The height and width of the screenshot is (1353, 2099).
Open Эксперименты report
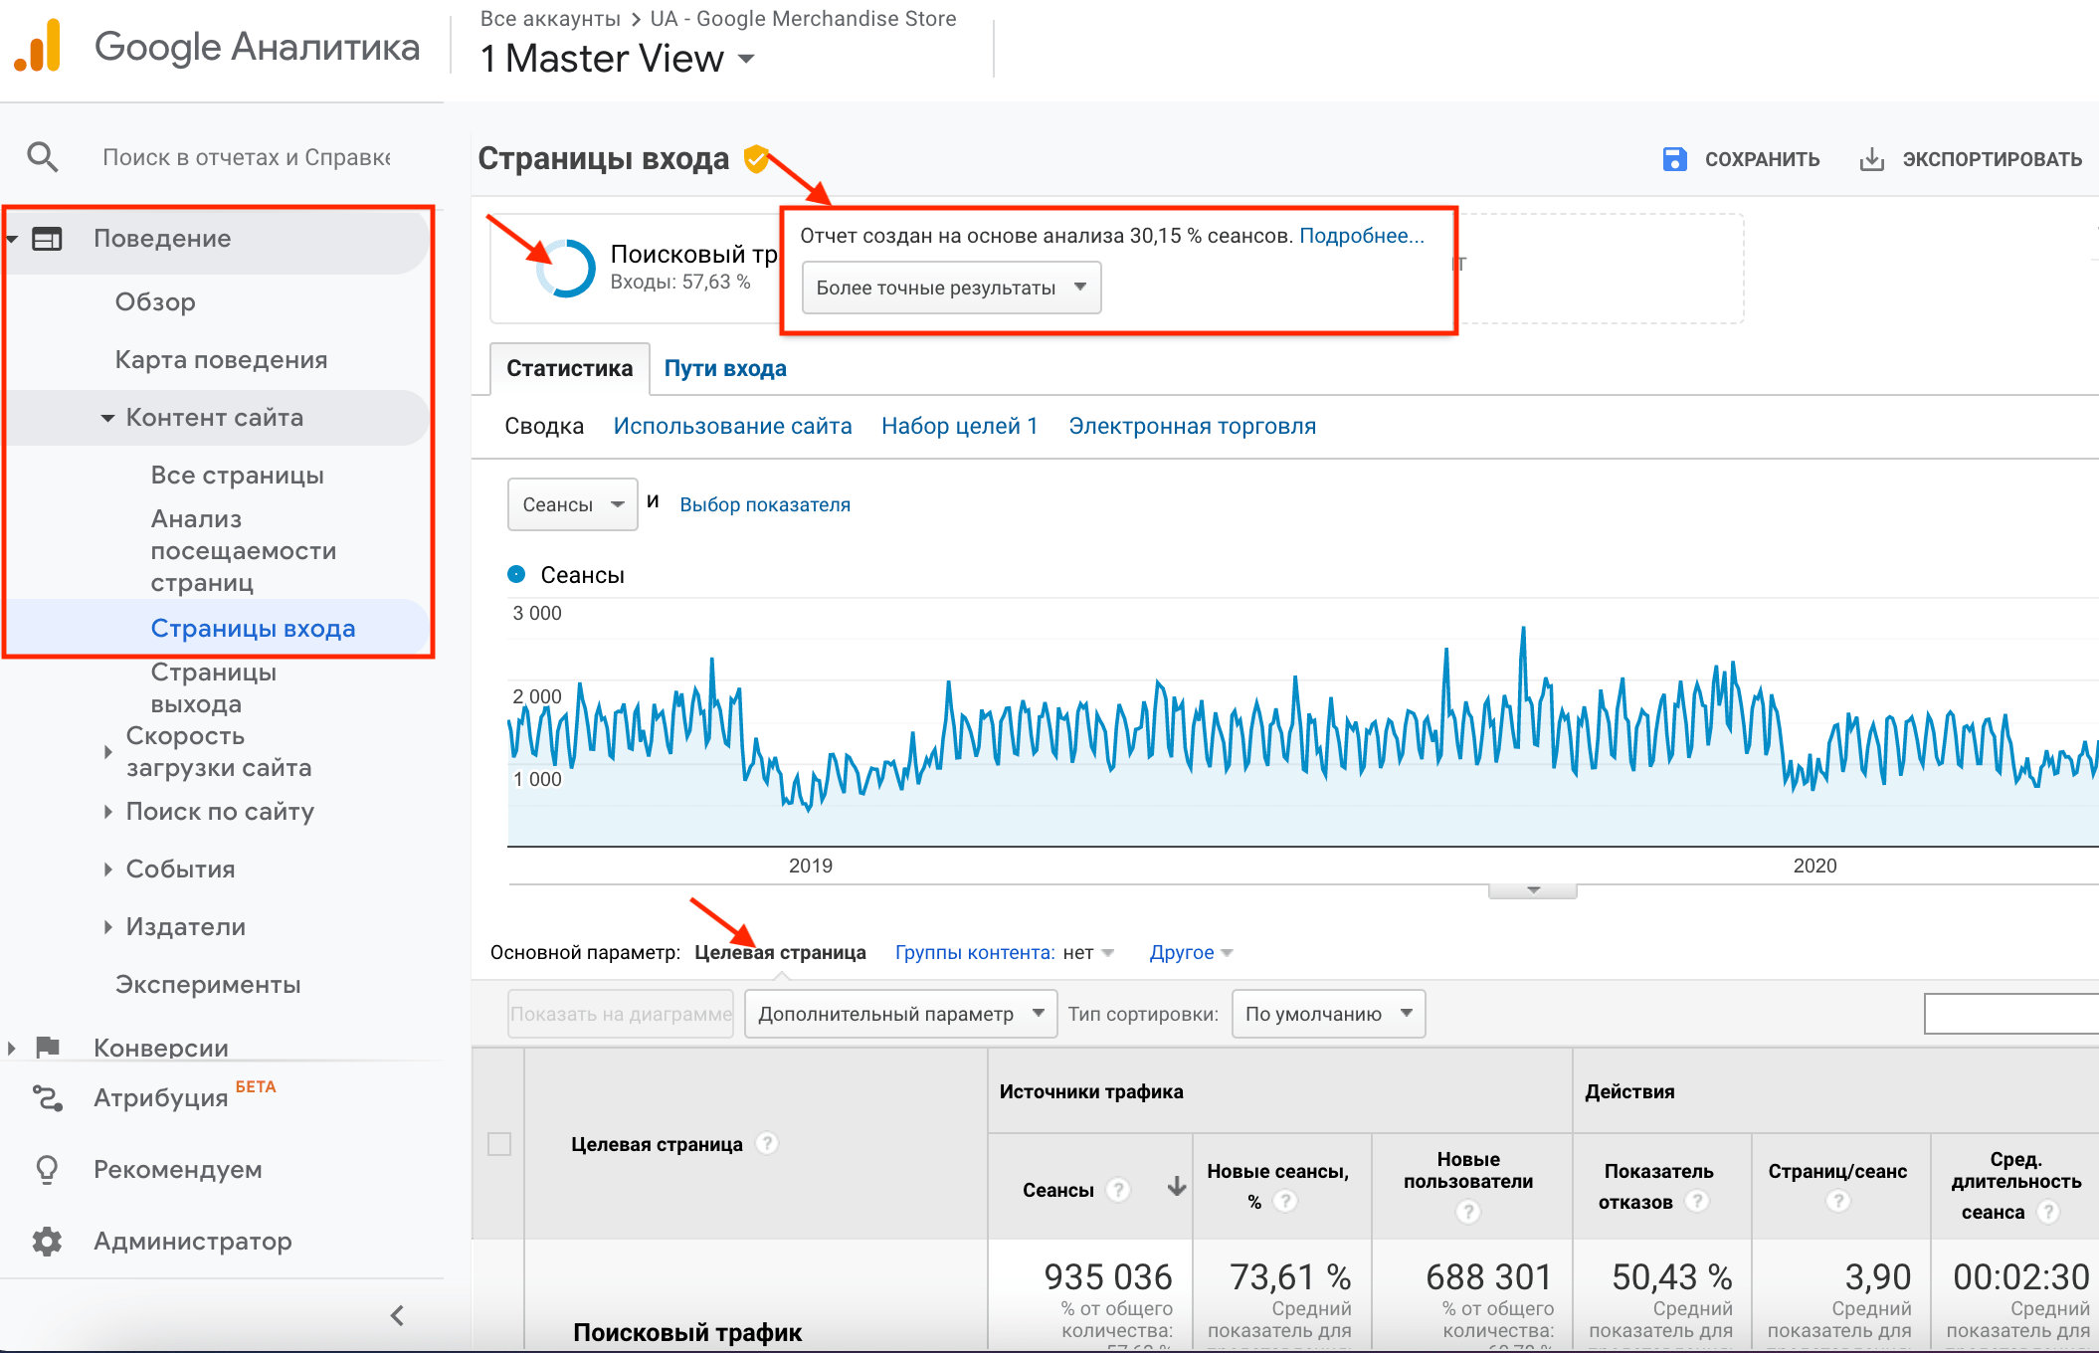coord(208,985)
